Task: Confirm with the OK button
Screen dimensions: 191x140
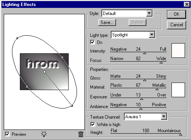Action: click(x=176, y=14)
